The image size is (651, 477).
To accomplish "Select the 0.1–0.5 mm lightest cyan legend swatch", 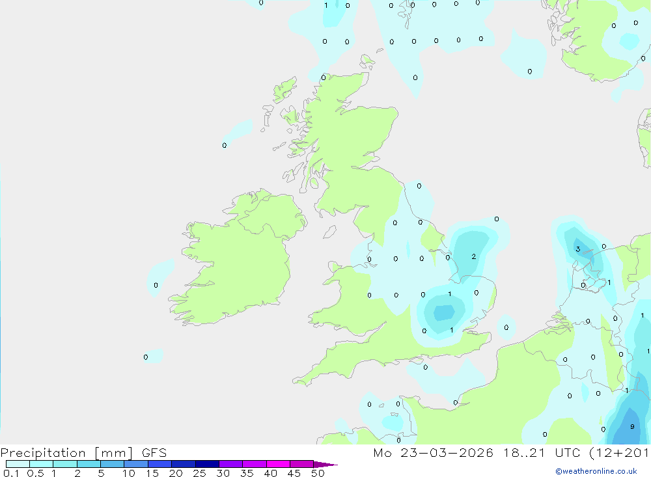I will coord(18,464).
